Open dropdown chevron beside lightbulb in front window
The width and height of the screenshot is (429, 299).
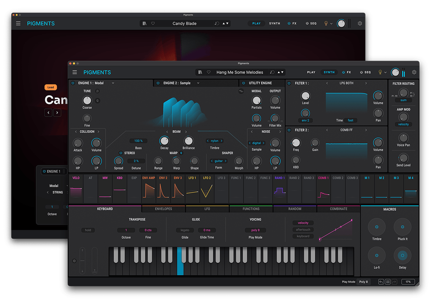coord(385,72)
